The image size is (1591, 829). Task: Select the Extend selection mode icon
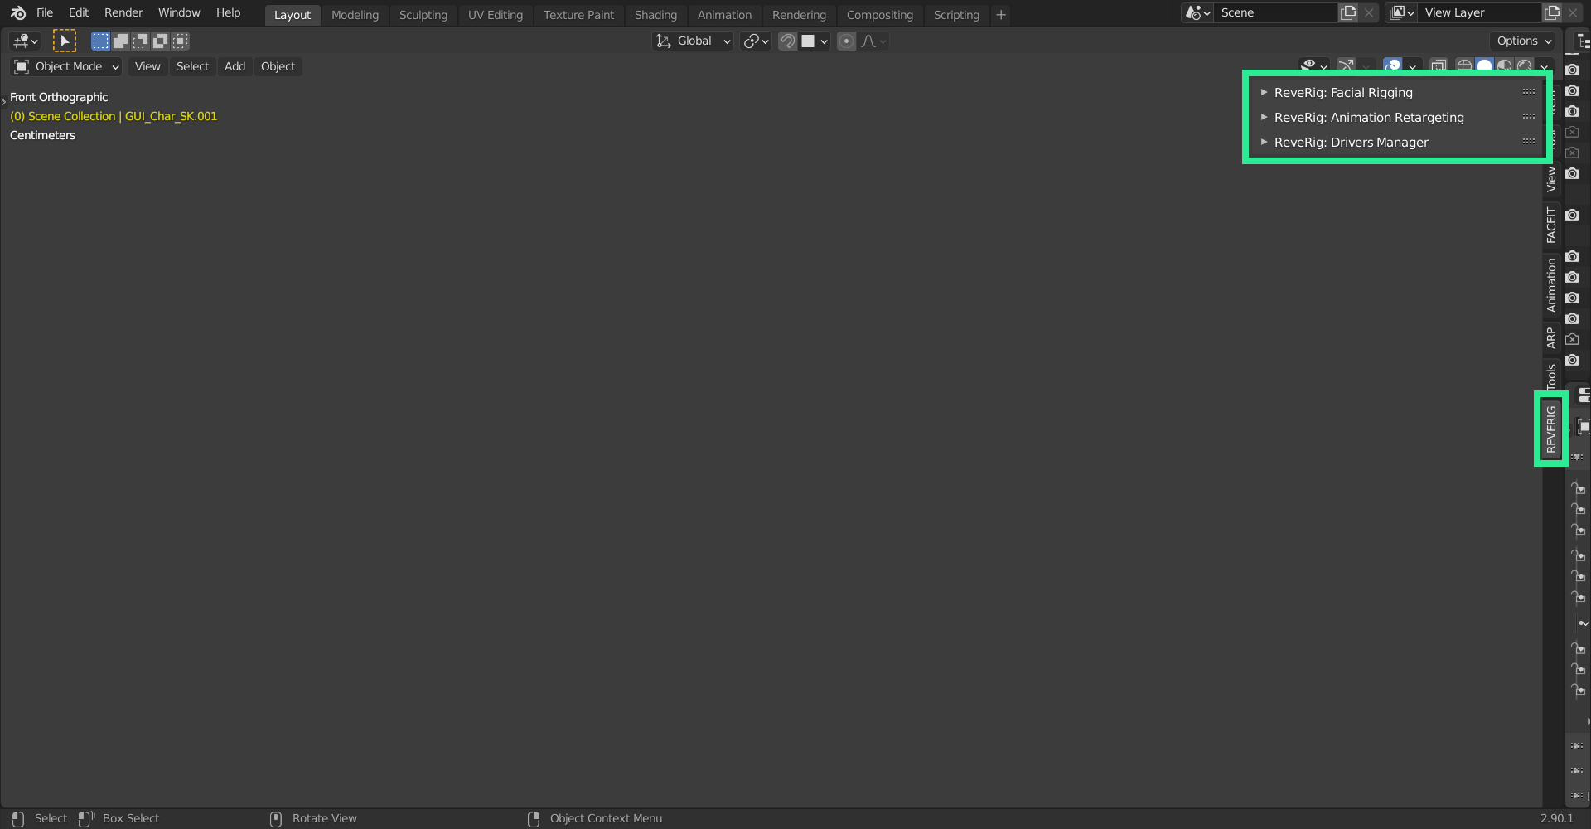[120, 40]
